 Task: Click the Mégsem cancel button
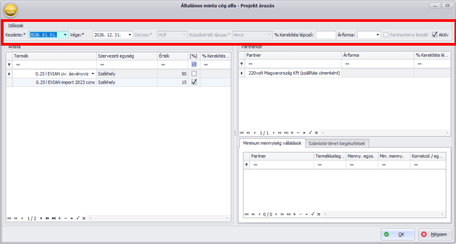(x=435, y=234)
